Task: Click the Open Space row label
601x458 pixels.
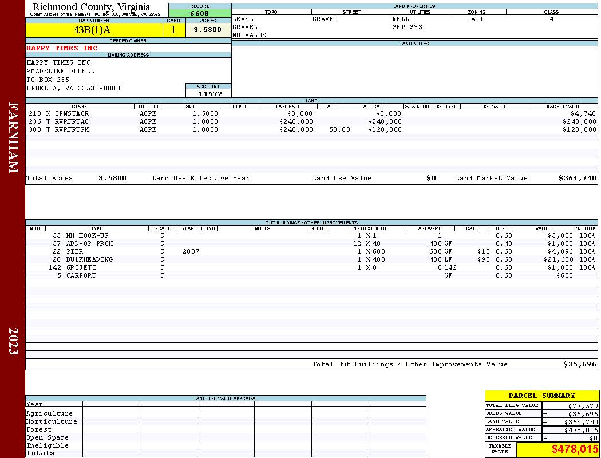Action: click(x=47, y=438)
